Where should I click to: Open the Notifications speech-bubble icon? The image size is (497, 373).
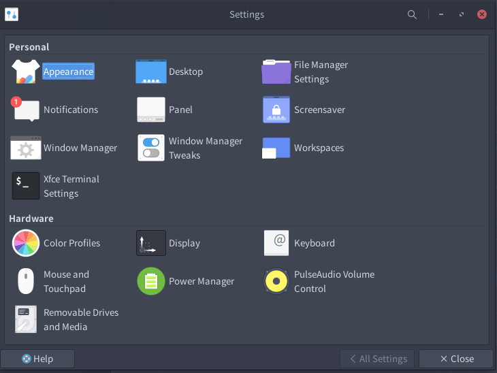tap(25, 110)
